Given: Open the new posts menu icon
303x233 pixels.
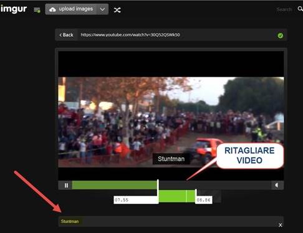Looking at the screenshot, I should [x=37, y=10].
